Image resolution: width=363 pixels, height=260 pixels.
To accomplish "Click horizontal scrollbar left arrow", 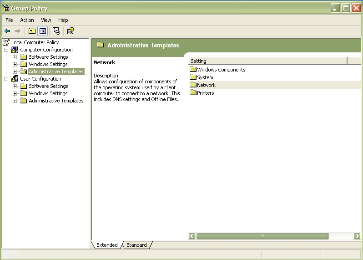I will [x=192, y=236].
